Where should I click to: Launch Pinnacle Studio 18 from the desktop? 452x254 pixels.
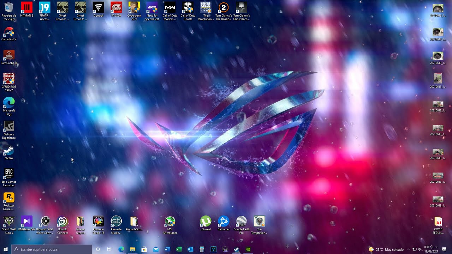(98, 225)
